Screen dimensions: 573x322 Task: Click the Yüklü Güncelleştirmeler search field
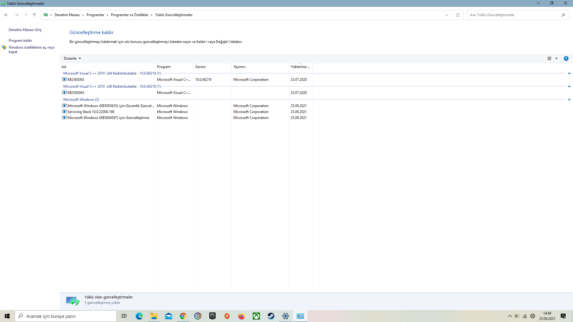(x=513, y=15)
